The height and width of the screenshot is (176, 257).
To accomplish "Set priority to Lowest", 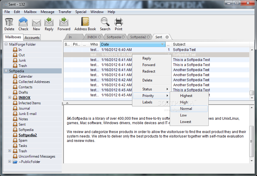I will (189, 122).
